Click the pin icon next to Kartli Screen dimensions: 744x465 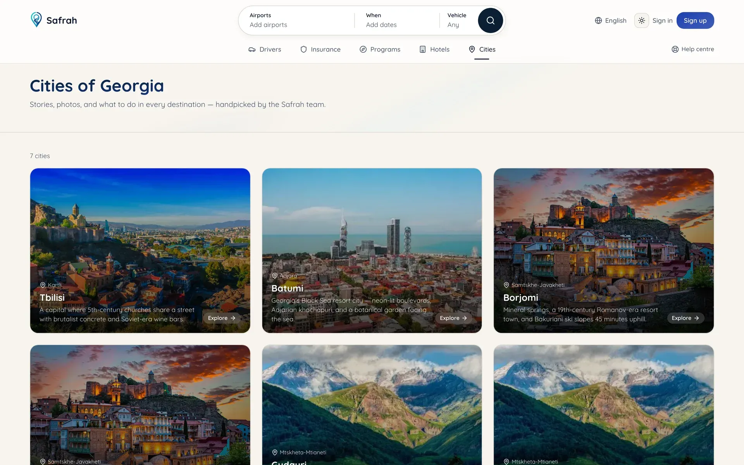point(43,285)
